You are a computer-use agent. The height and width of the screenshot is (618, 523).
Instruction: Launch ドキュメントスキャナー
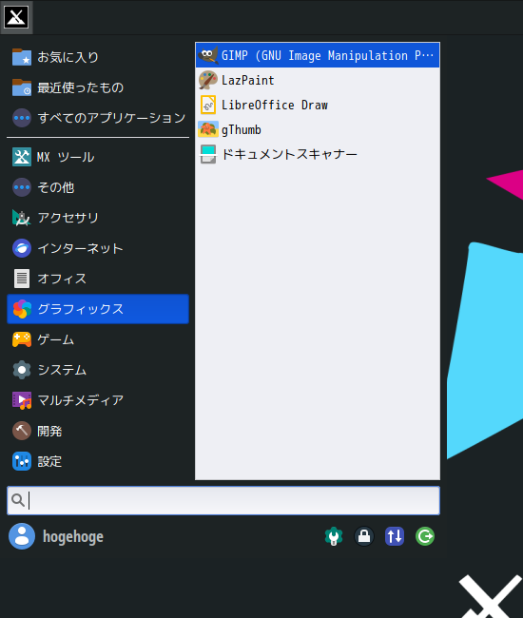pos(318,154)
